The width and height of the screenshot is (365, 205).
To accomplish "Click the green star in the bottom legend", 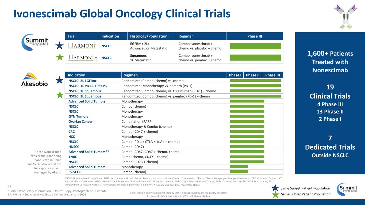I will point(275,194).
